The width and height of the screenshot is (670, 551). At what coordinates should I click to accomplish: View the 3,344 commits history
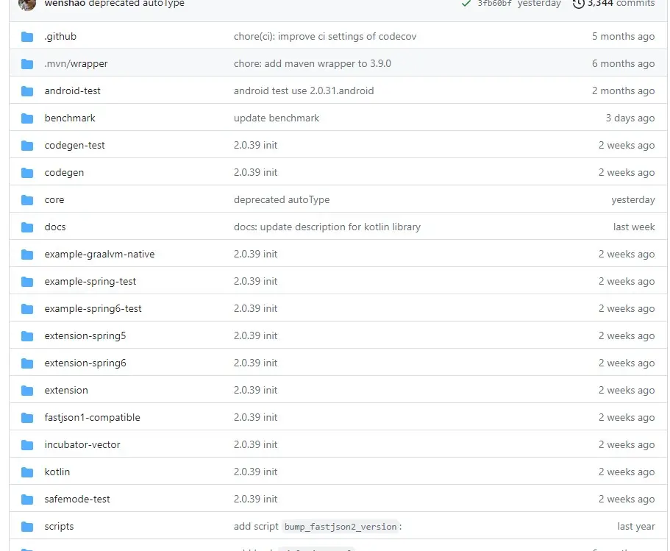pos(620,4)
